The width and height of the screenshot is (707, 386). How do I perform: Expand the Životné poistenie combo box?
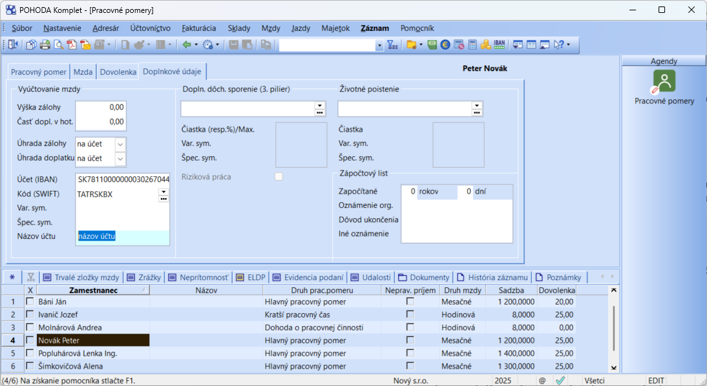[x=476, y=105]
